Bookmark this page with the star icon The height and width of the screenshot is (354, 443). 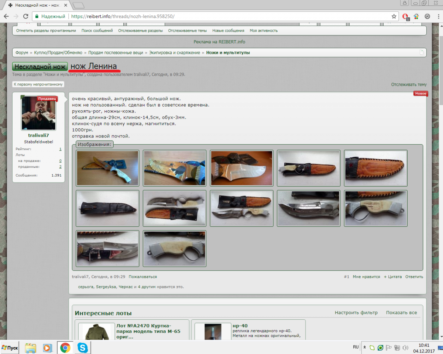(394, 17)
